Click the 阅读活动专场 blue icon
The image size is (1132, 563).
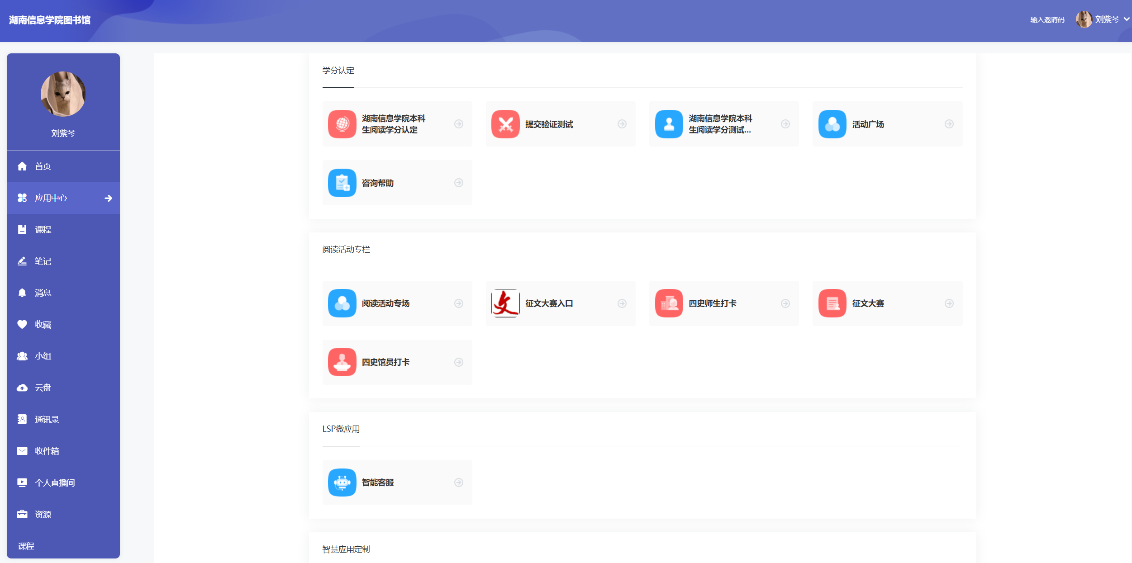pyautogui.click(x=342, y=303)
